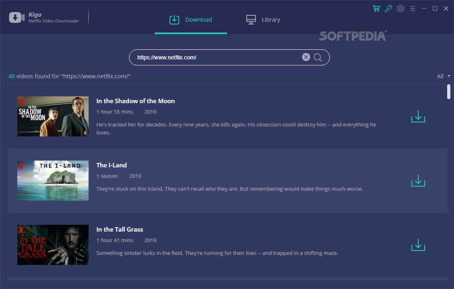Screen dimensions: 454x289
Task: Download In the Tall Grass video
Action: (x=418, y=245)
